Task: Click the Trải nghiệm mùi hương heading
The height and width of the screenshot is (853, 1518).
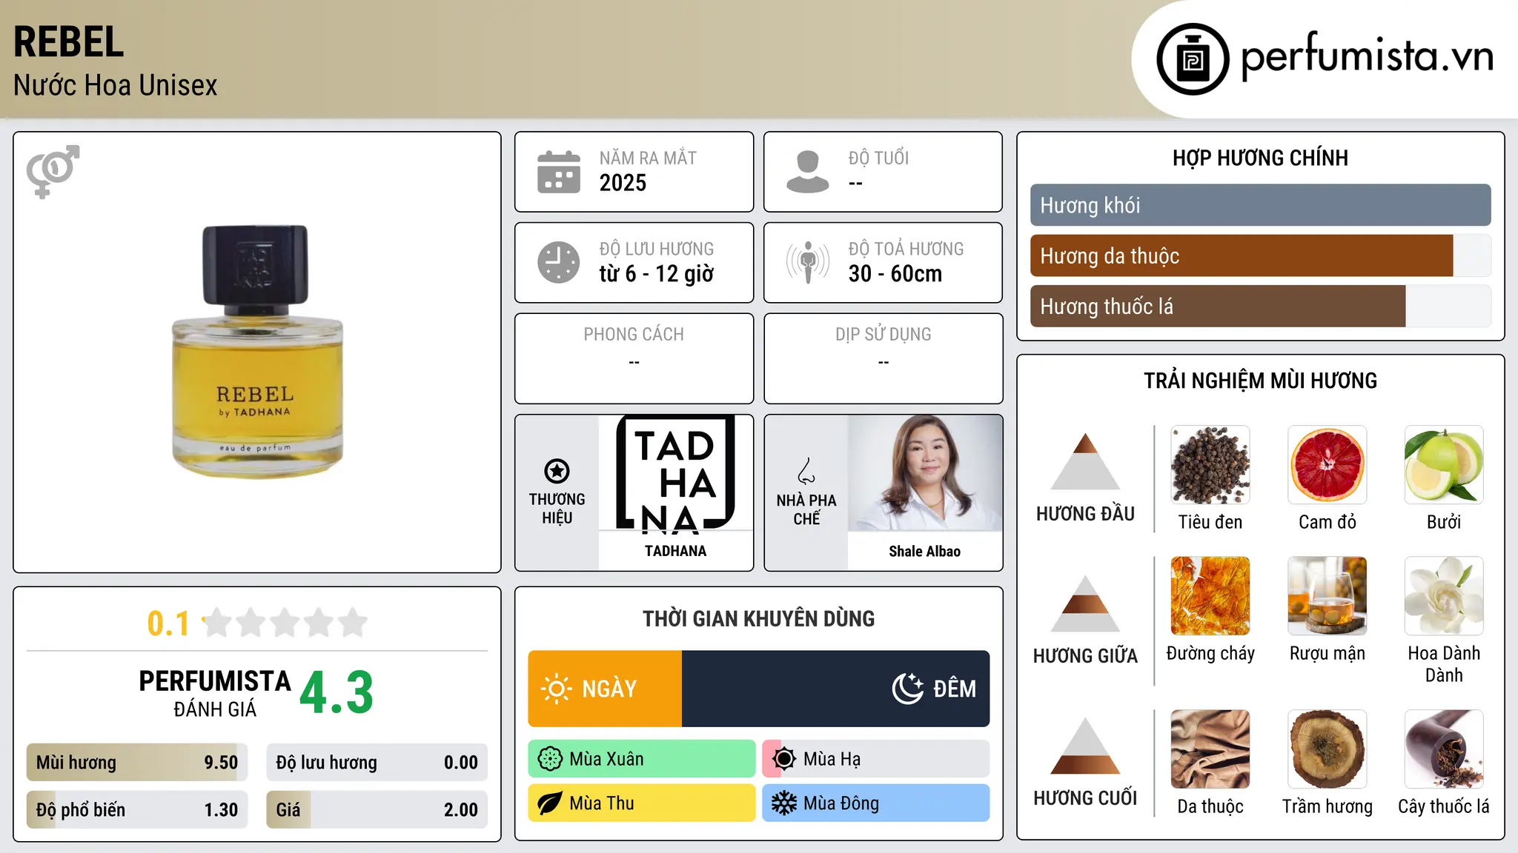Action: point(1260,381)
